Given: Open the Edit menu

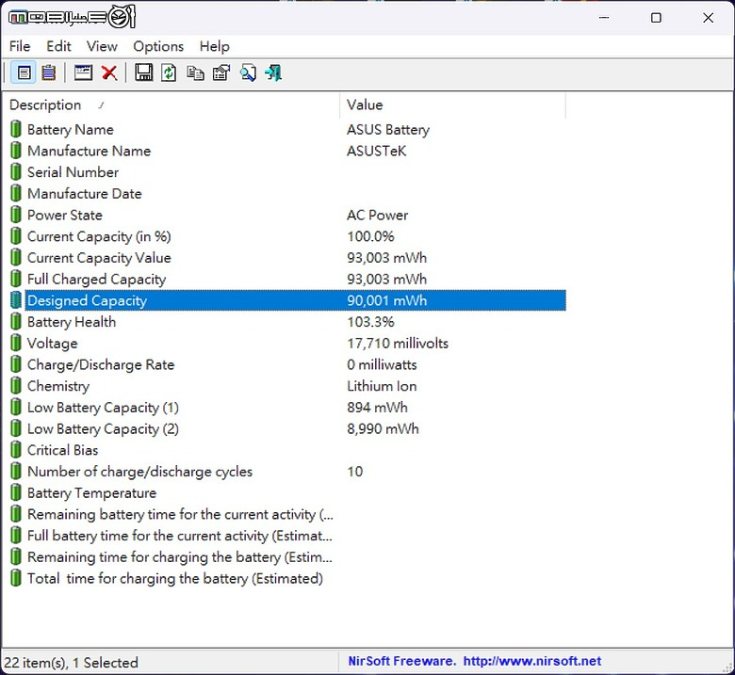Looking at the screenshot, I should tap(58, 46).
